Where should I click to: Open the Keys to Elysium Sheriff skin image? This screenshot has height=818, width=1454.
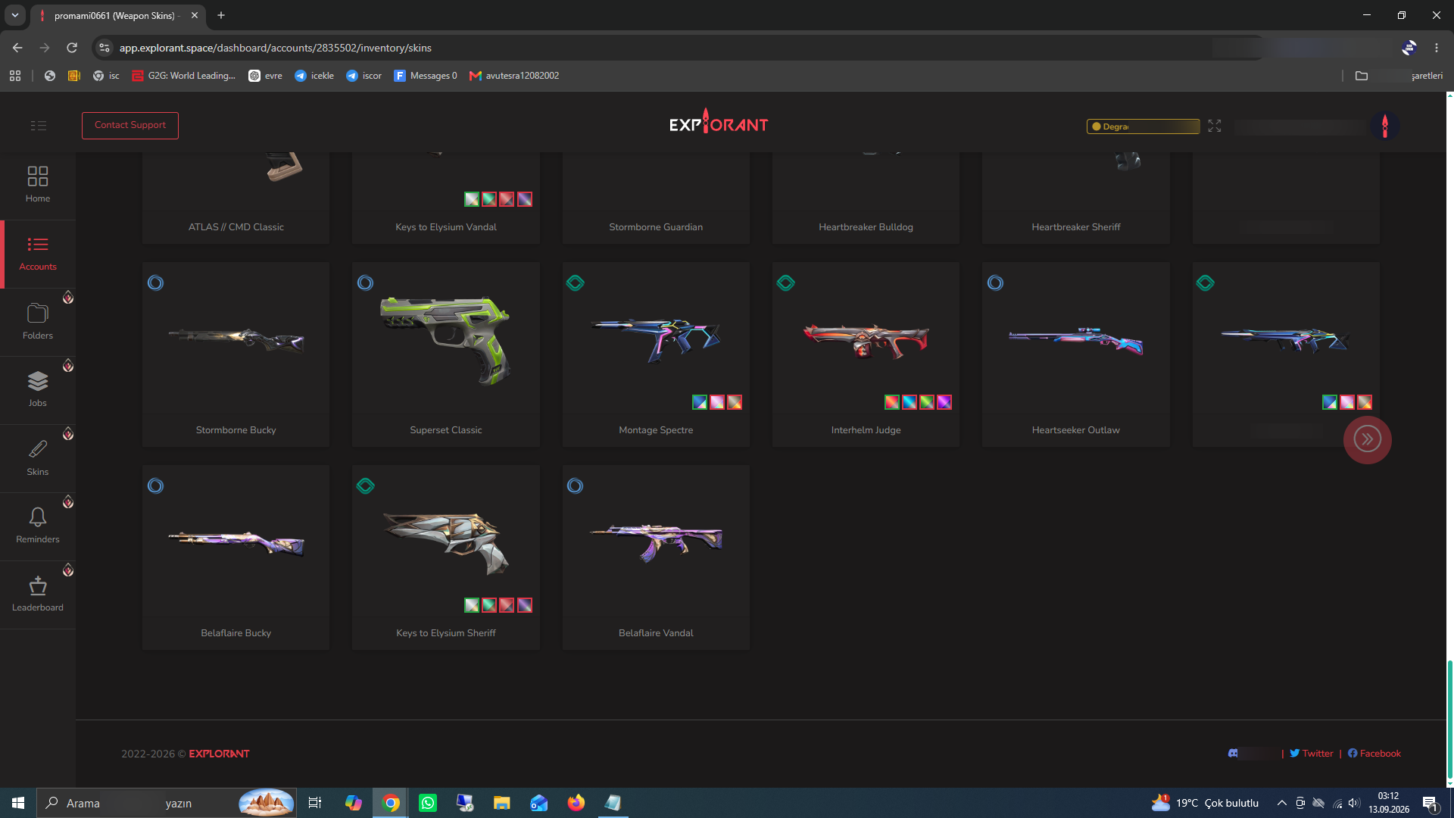click(445, 543)
